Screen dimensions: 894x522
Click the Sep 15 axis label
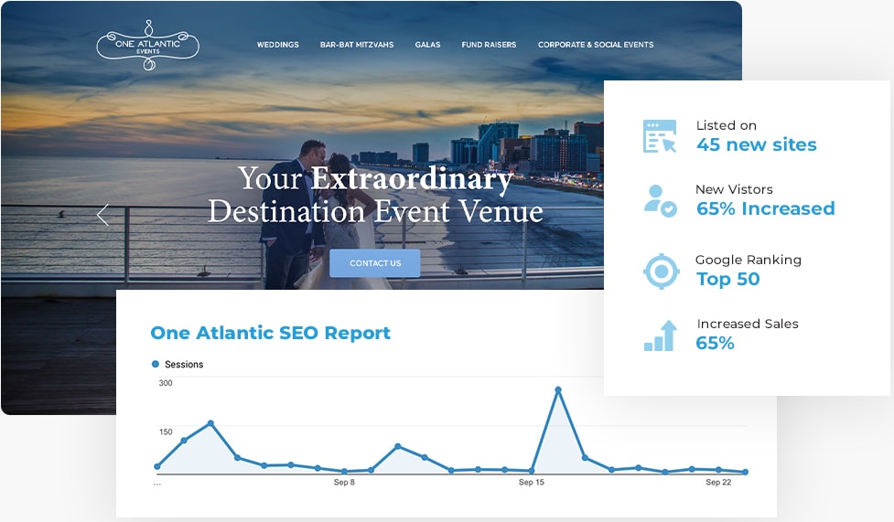tap(532, 482)
